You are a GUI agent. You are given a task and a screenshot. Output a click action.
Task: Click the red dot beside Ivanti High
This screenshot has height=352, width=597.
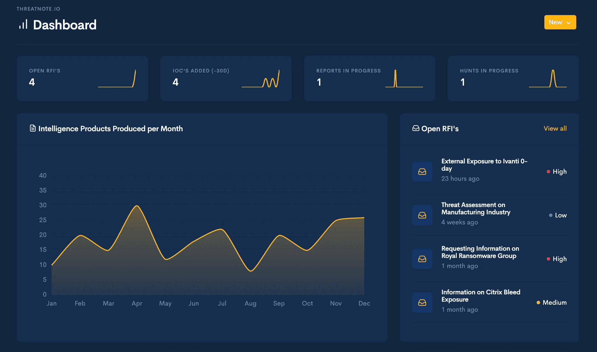548,172
